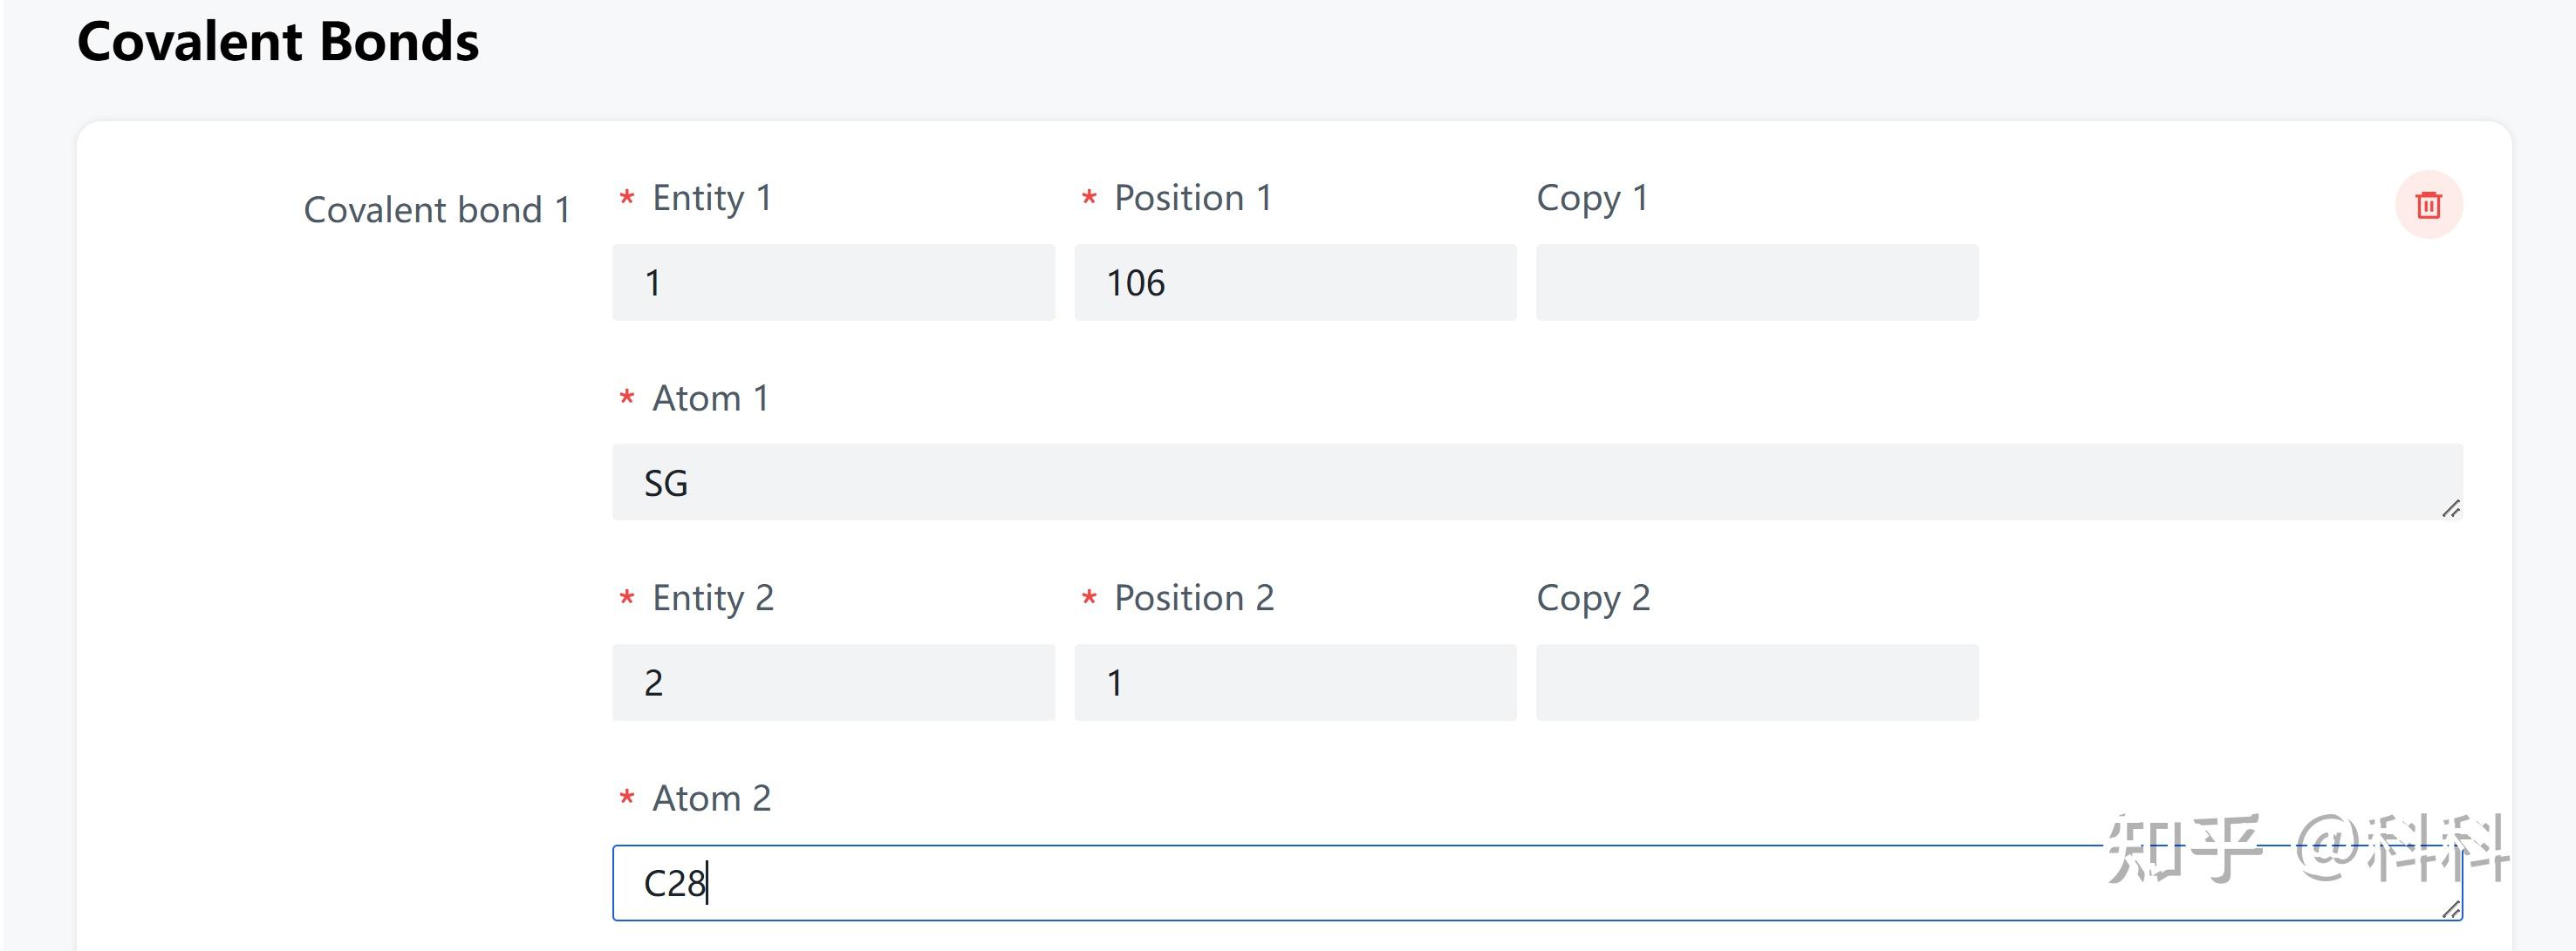Viewport: 2576px width, 951px height.
Task: Click the "Copy 1" field label
Action: 1592,198
